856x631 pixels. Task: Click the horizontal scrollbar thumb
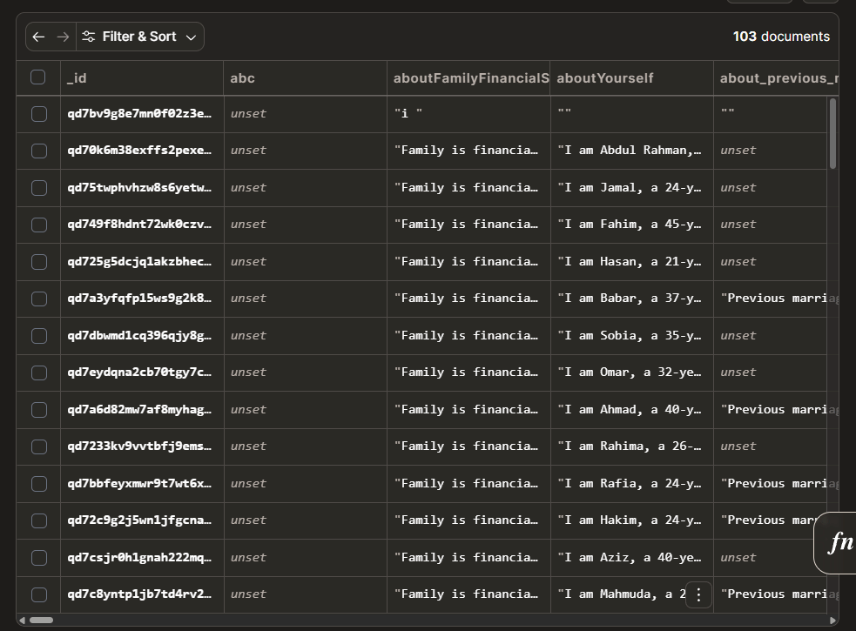click(x=42, y=621)
